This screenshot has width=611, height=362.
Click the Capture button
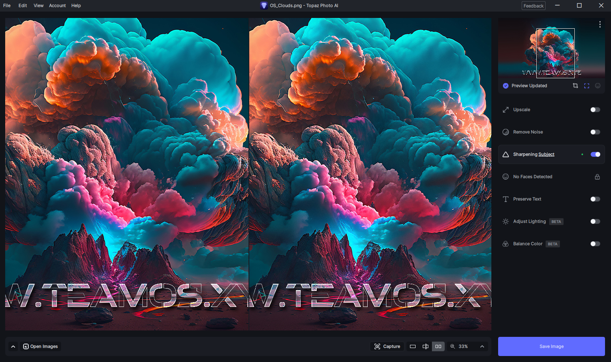(x=387, y=346)
